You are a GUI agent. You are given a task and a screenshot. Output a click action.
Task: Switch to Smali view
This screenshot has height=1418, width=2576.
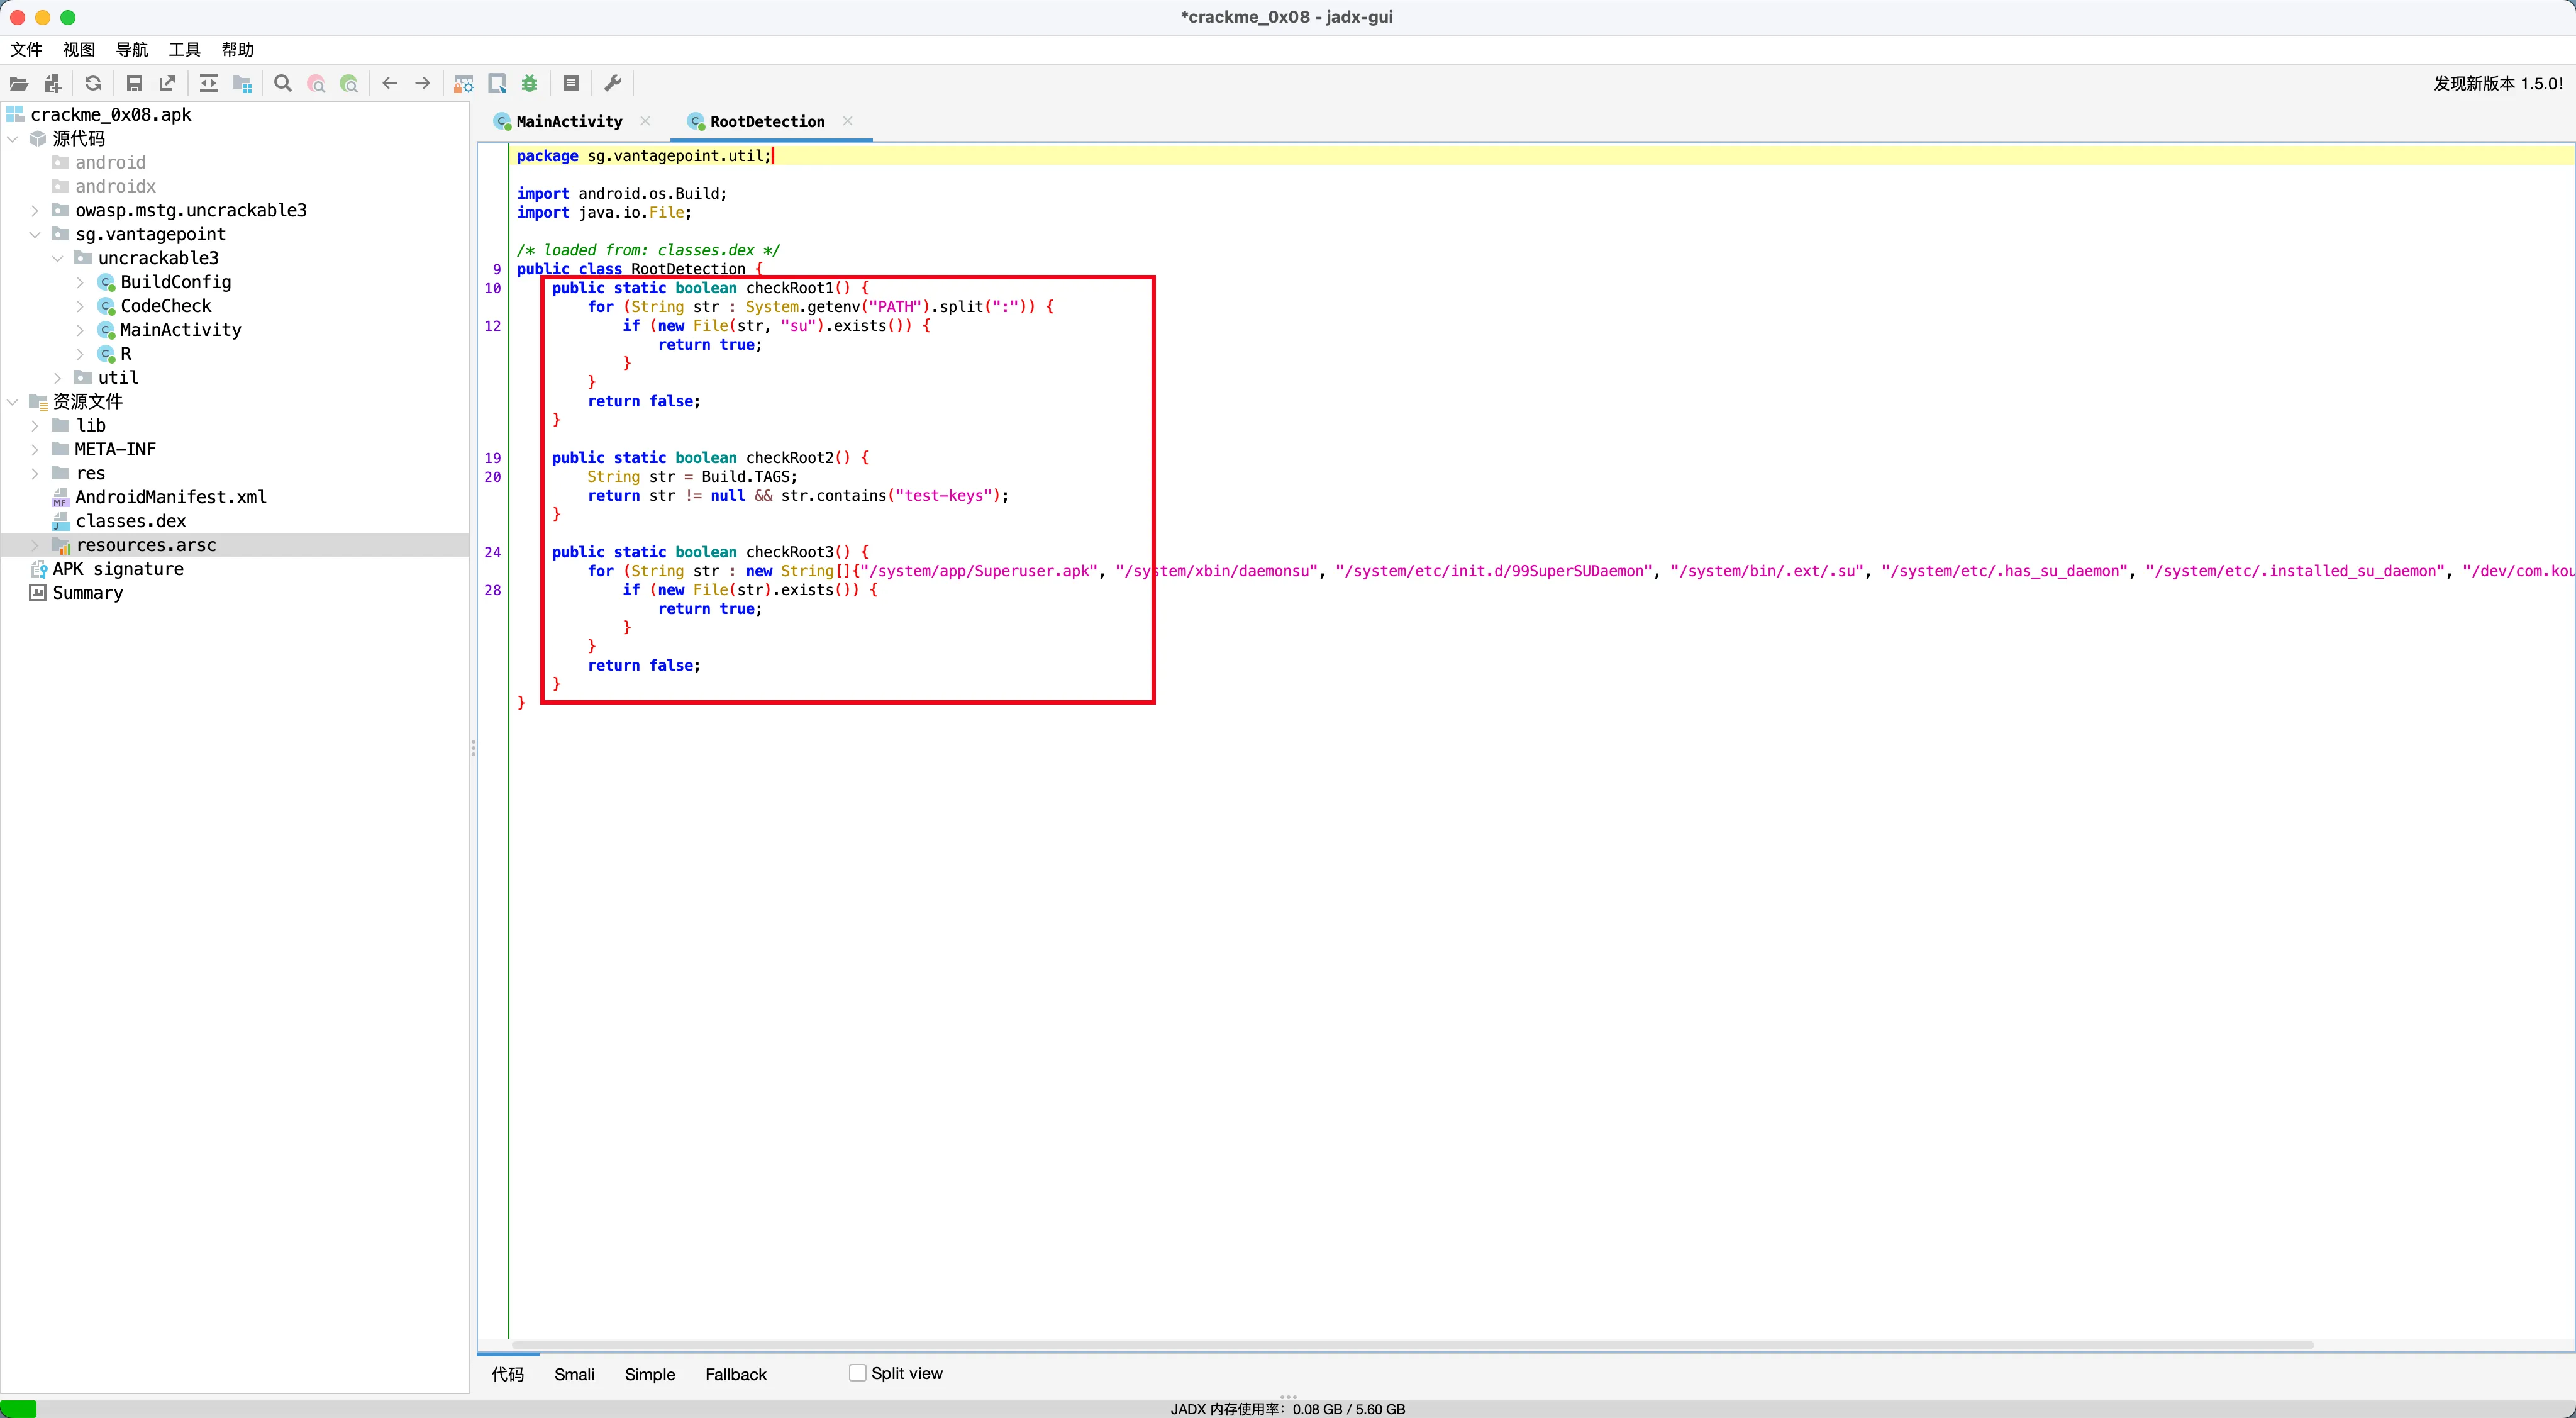[574, 1374]
